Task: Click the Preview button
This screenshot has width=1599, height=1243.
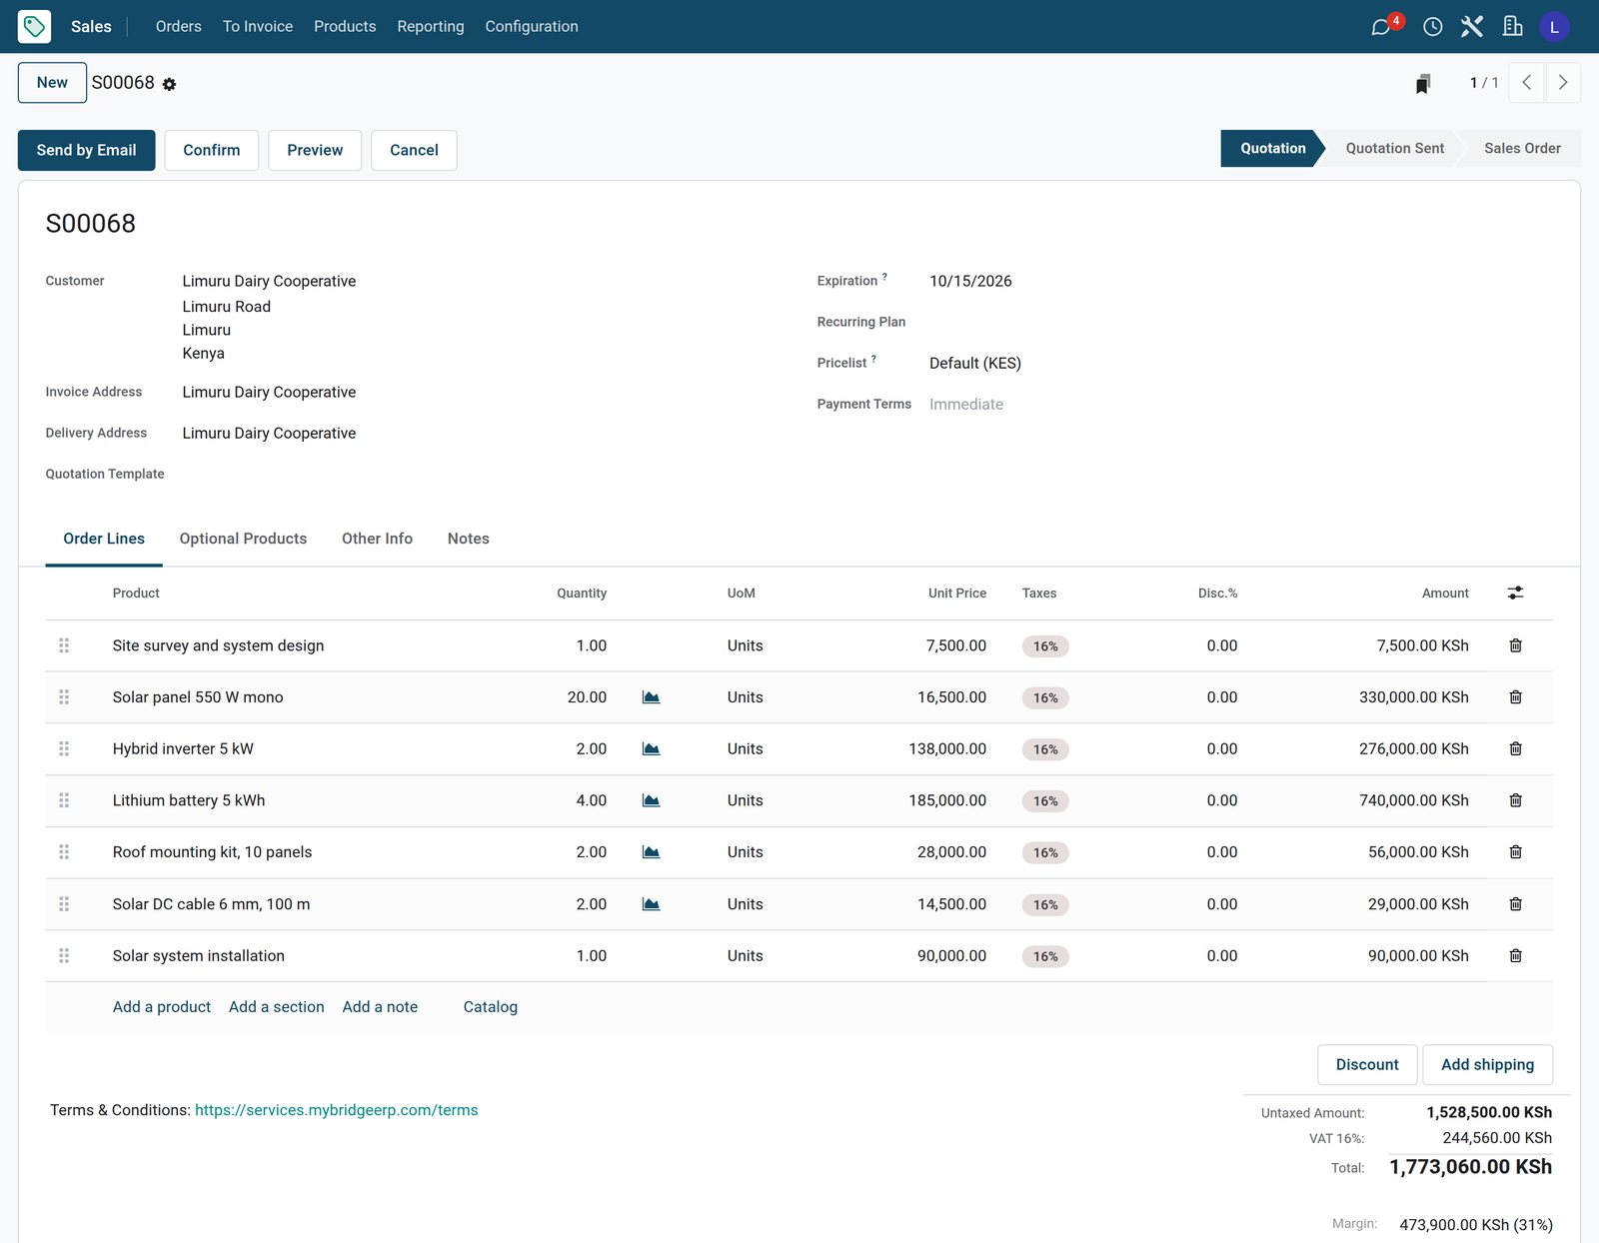Action: coord(315,150)
